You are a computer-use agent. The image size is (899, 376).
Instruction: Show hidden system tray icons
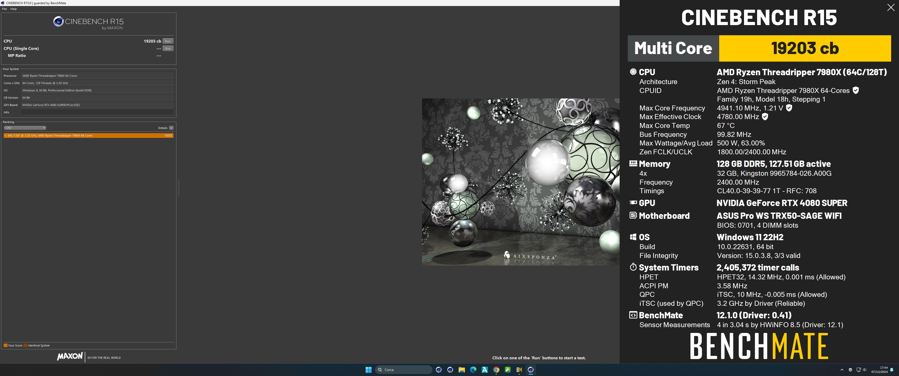[x=842, y=370]
